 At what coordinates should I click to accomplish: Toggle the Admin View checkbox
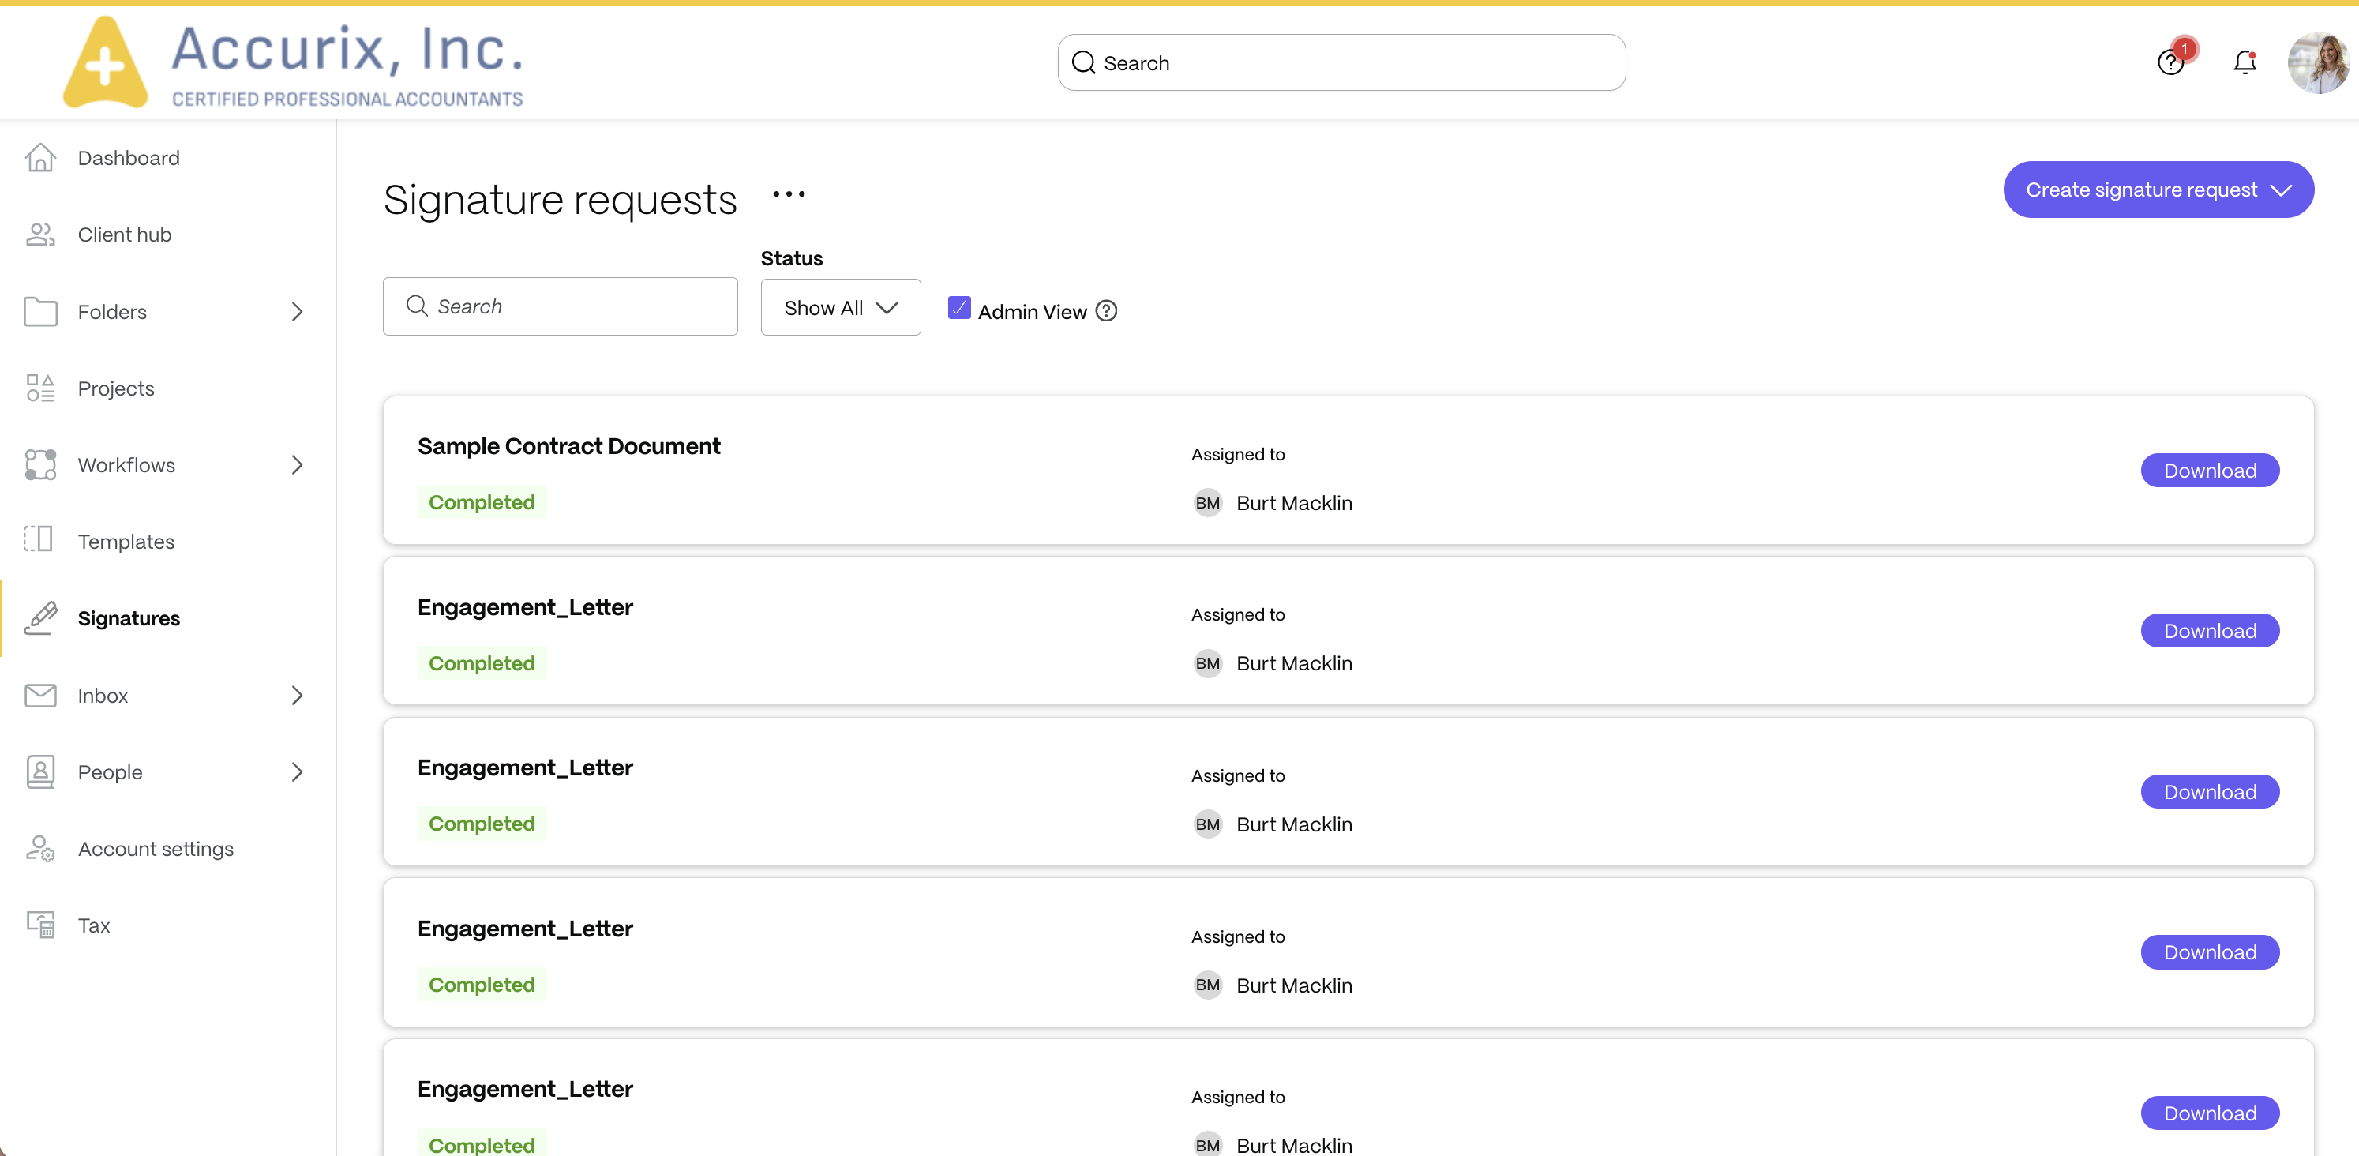tap(958, 308)
